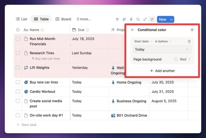Screen dimensions: 206x138
Task: Click the plus icon beside New task
Action: tap(18, 125)
